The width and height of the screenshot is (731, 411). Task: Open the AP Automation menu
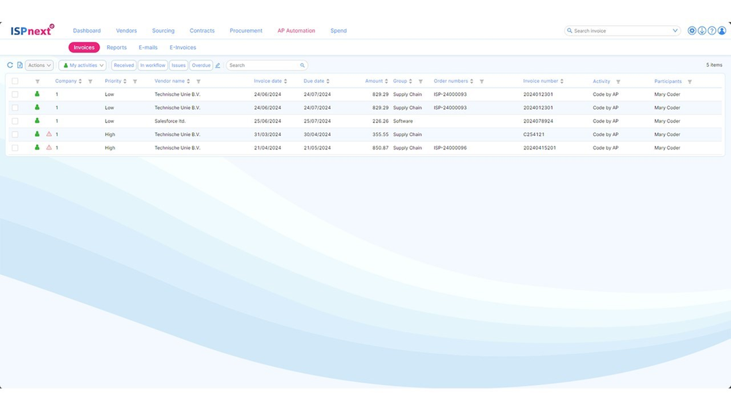click(x=296, y=31)
